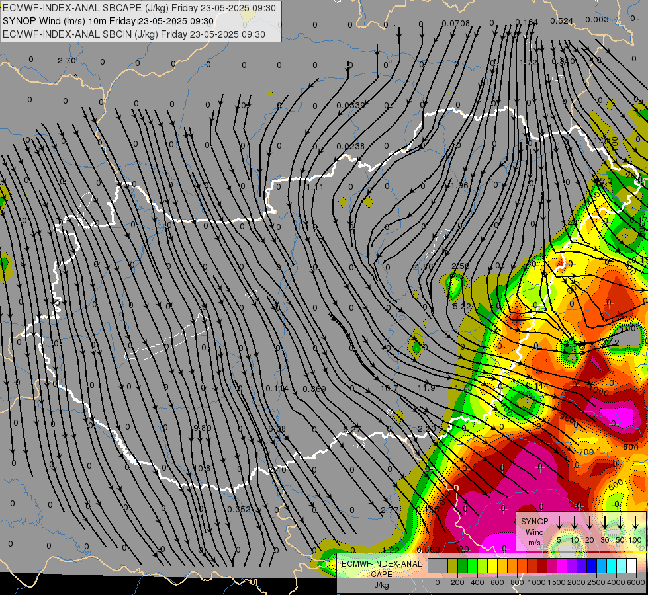The image size is (648, 595).
Task: Click the 9.80 value on the map
Action: coord(203,428)
